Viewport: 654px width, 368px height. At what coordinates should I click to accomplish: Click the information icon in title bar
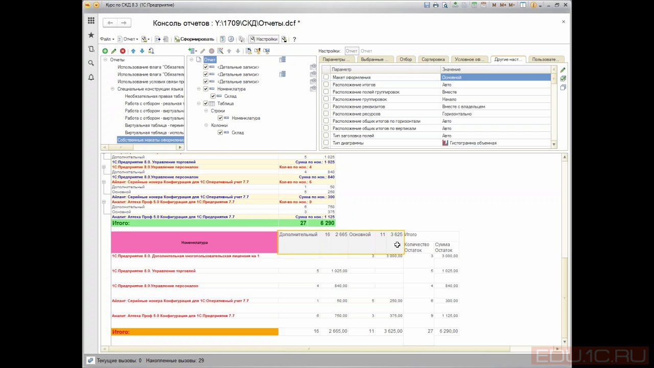pyautogui.click(x=533, y=5)
